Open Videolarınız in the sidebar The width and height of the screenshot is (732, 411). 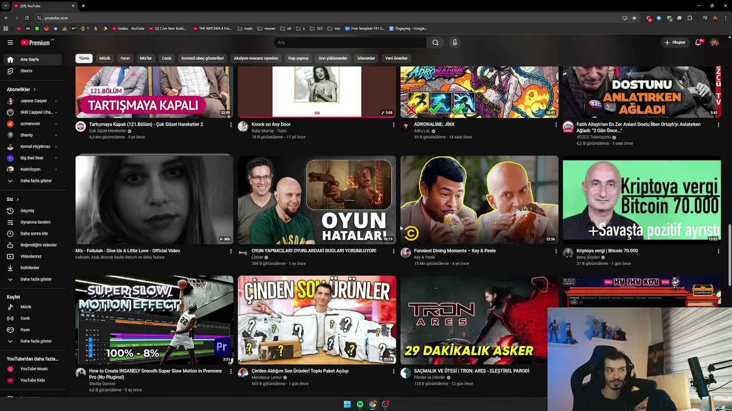coord(32,256)
